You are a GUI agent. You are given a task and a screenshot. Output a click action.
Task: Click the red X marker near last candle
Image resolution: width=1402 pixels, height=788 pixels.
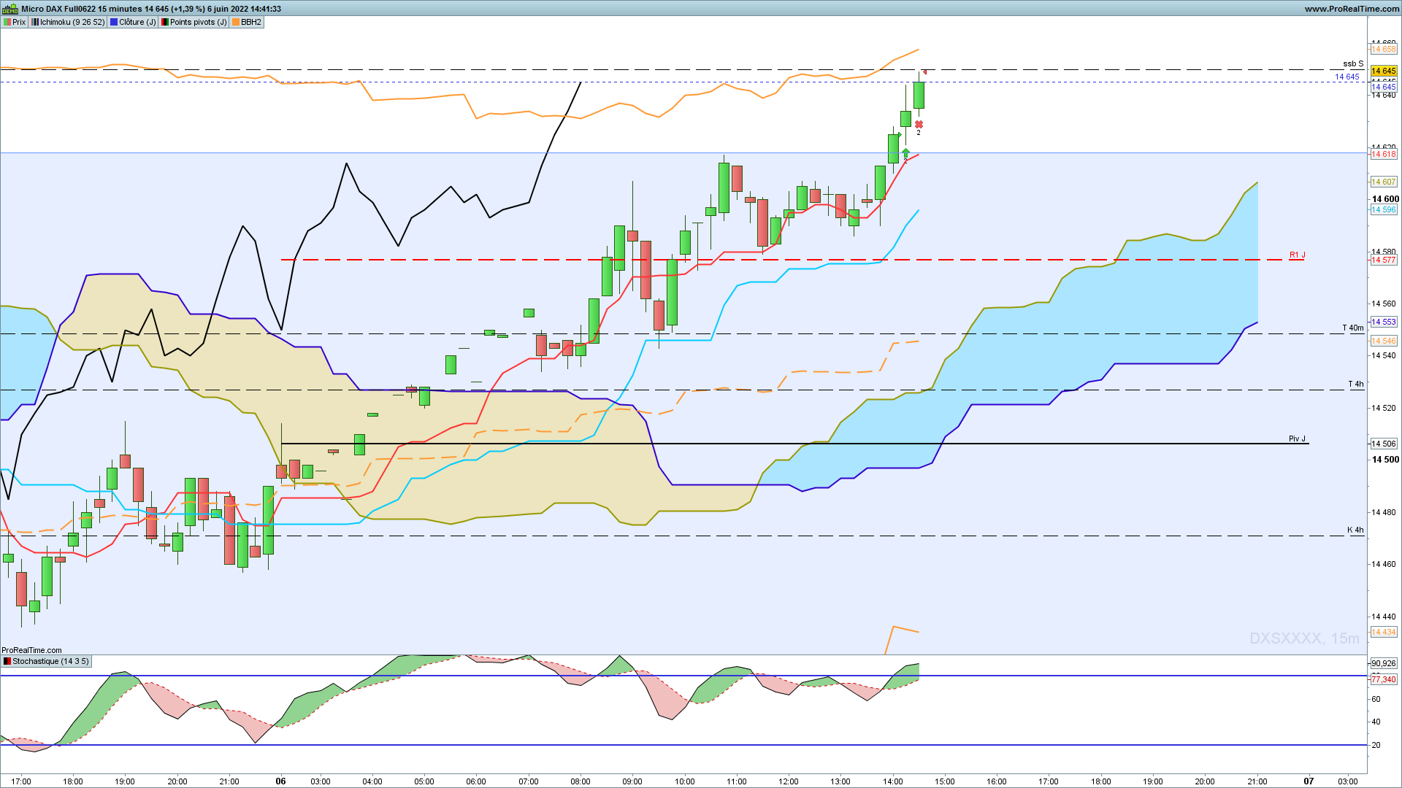click(x=919, y=124)
